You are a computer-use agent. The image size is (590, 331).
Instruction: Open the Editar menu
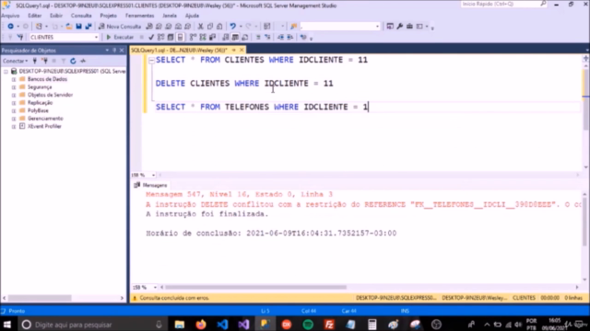tap(35, 16)
